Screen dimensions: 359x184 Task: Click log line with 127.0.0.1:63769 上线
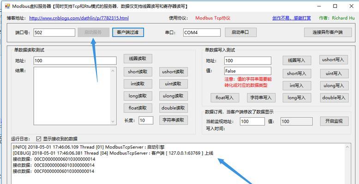(x=113, y=153)
